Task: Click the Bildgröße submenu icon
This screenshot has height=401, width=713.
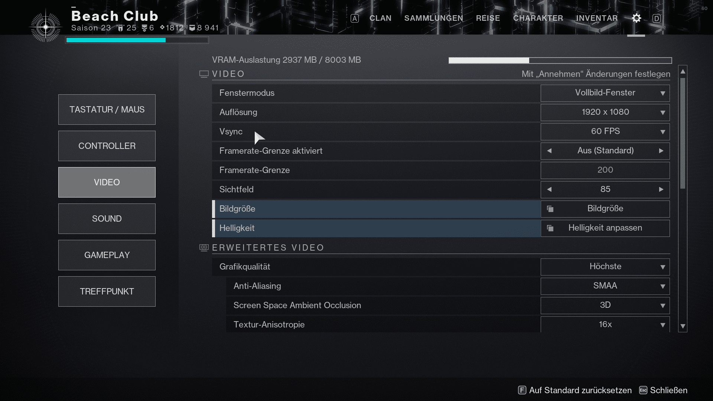Action: (550, 209)
